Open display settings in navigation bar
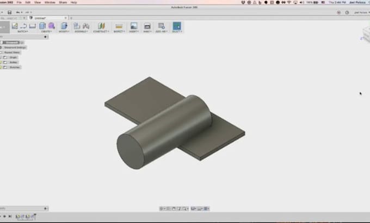Image resolution: width=370 pixels, height=223 pixels. point(194,209)
